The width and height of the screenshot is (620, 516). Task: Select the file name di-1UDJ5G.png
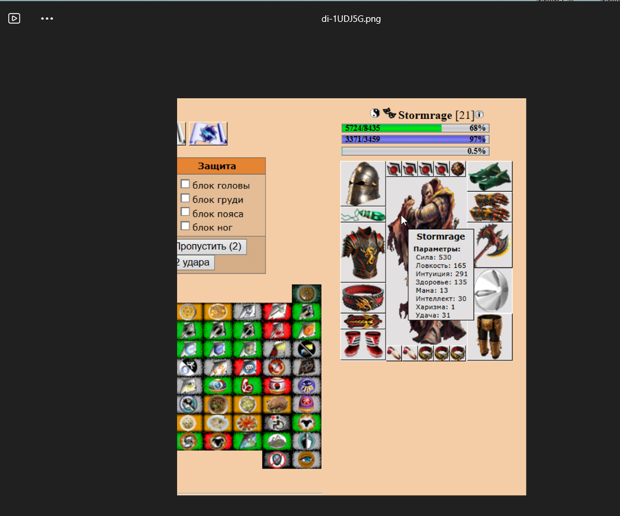(351, 19)
